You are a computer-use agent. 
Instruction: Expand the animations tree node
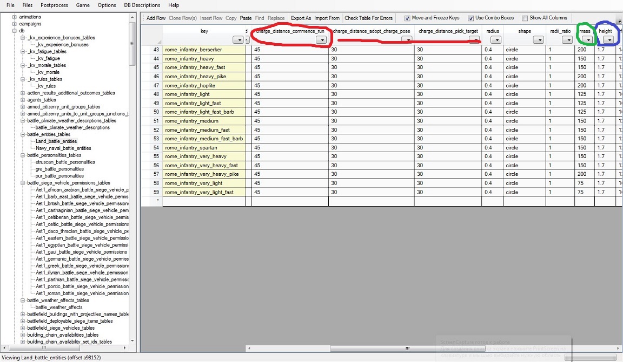pyautogui.click(x=15, y=17)
